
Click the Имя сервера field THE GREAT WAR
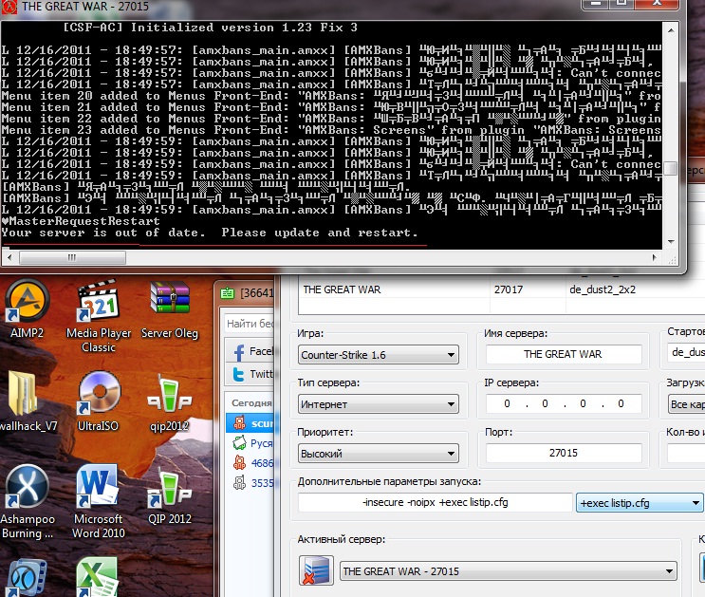click(564, 354)
